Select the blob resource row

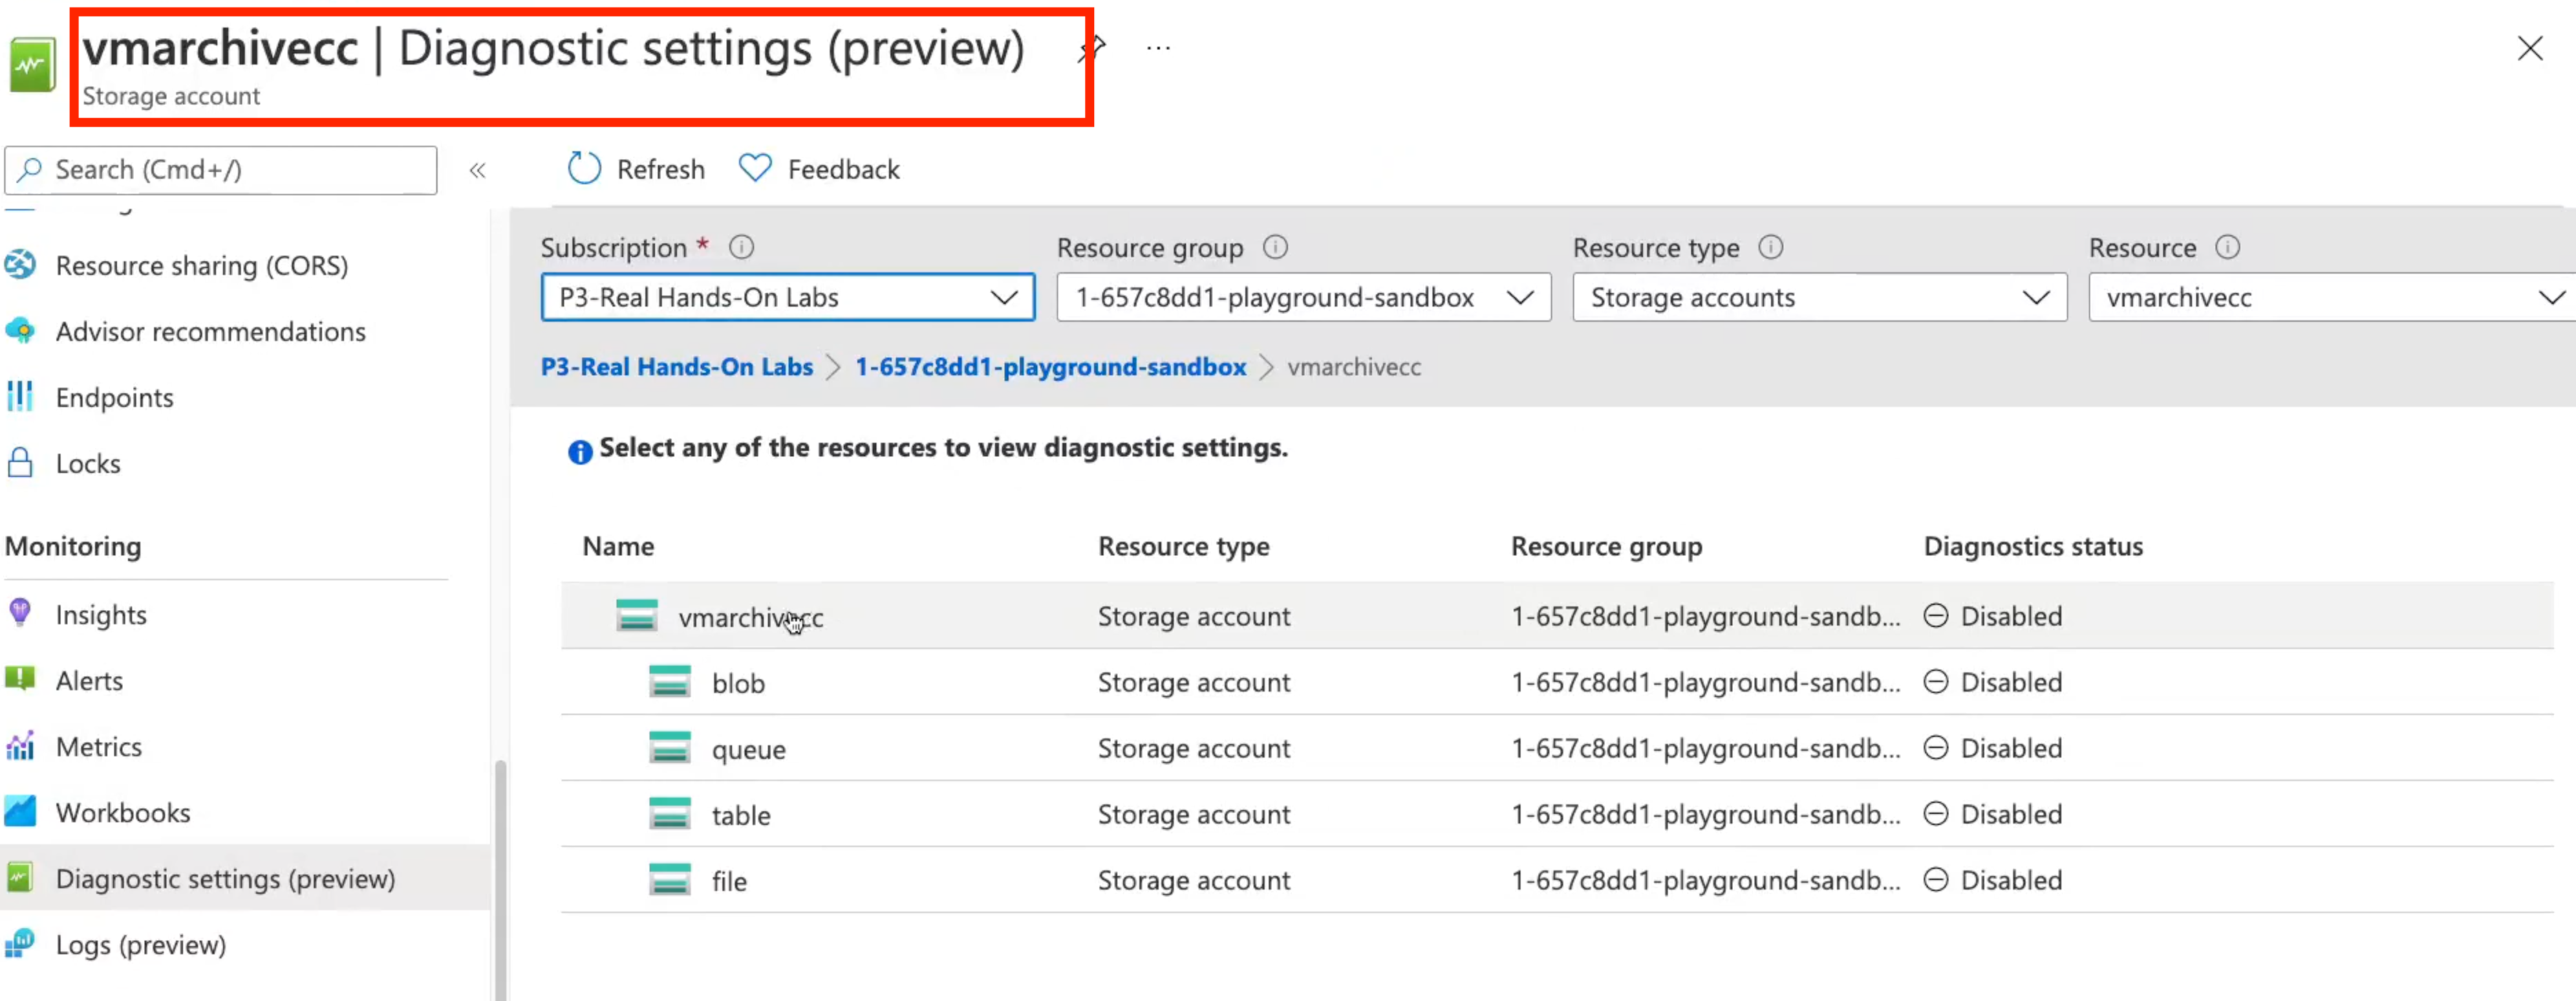click(x=1557, y=682)
